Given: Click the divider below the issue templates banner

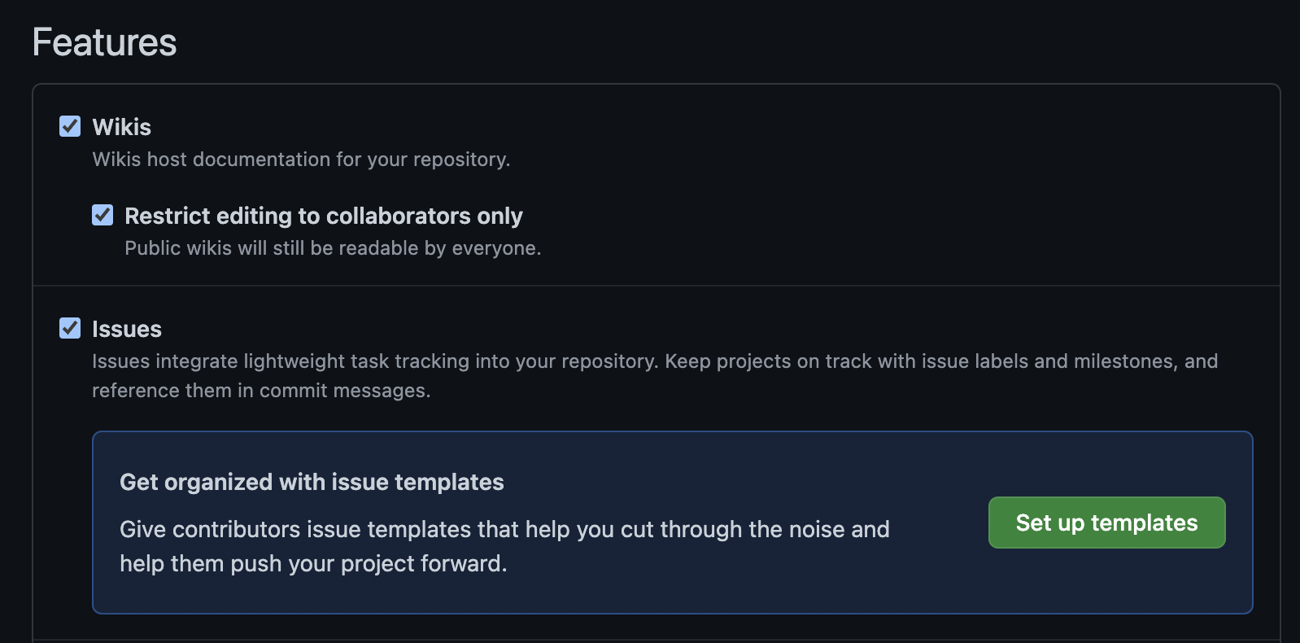Looking at the screenshot, I should click(656, 640).
